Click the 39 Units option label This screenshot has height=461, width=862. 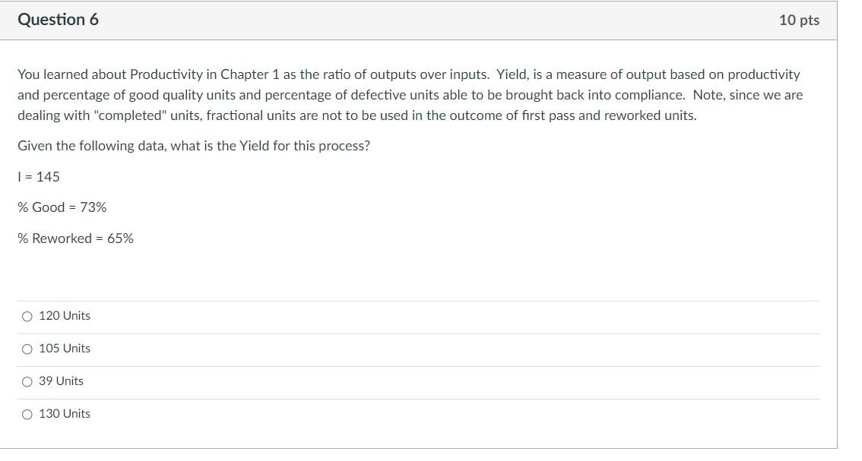61,380
